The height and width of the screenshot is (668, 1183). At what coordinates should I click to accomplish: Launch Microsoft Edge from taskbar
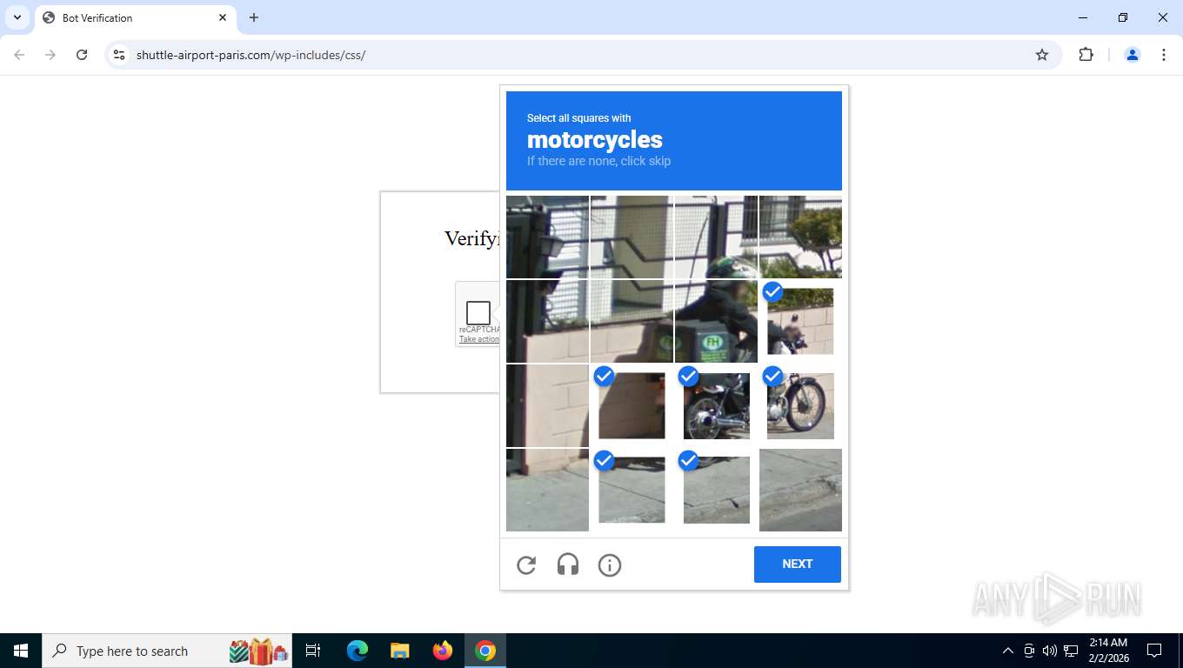[357, 651]
